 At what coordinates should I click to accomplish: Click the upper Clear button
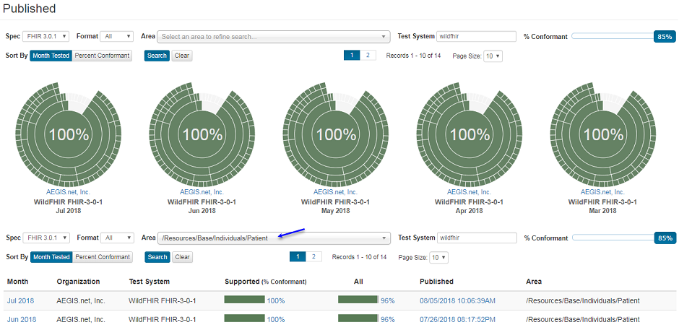pyautogui.click(x=181, y=56)
